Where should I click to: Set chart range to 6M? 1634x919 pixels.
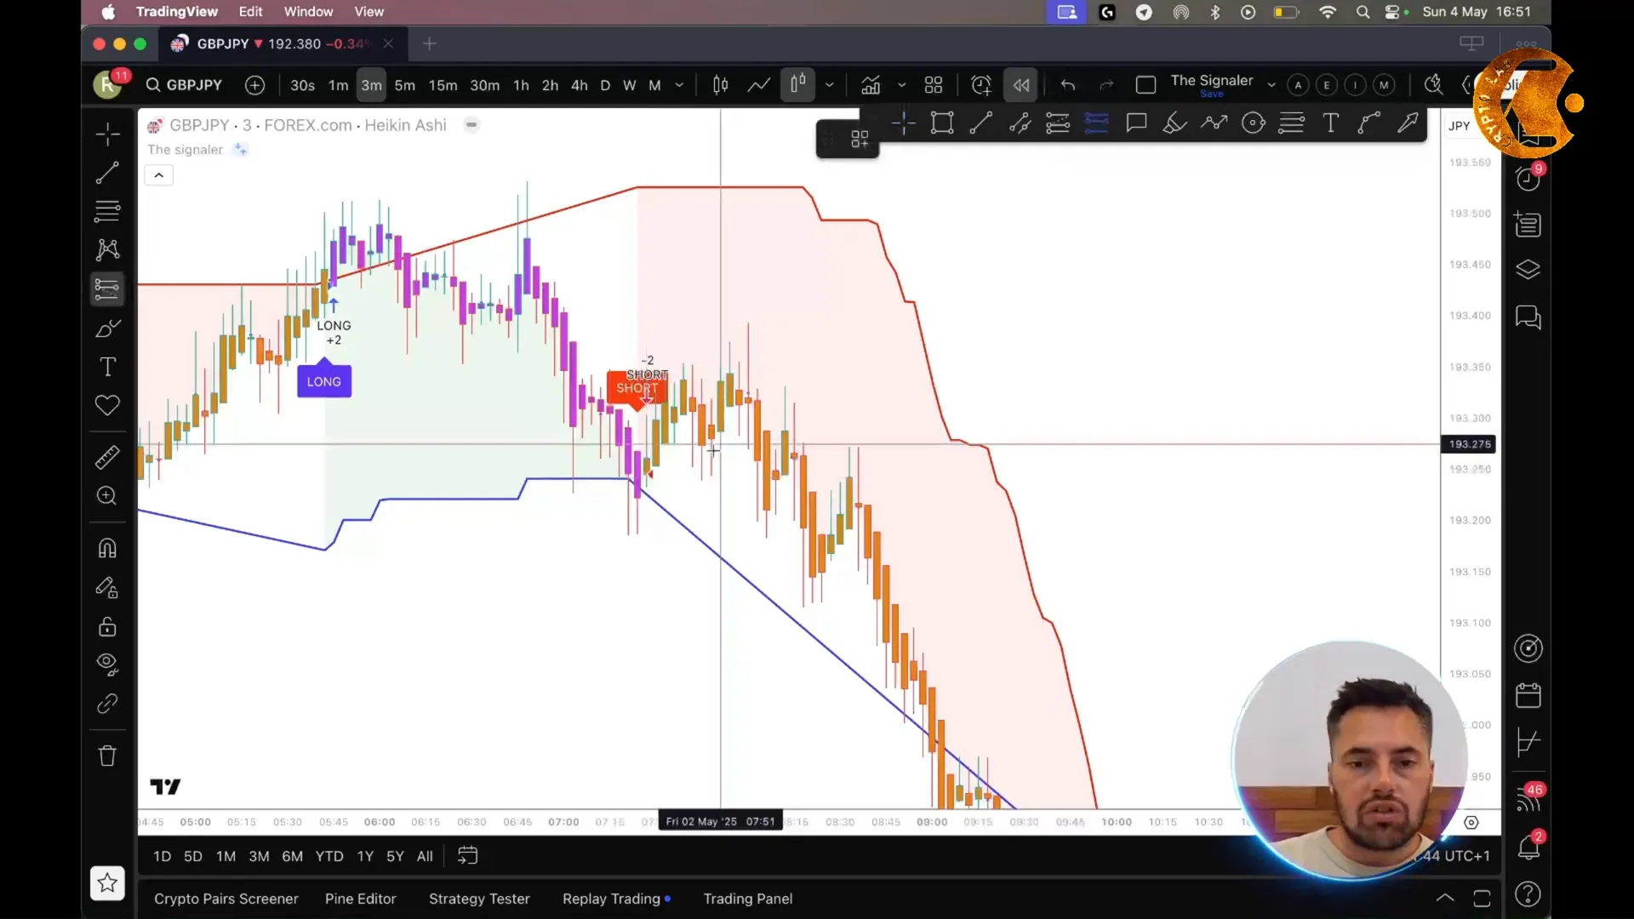(292, 856)
